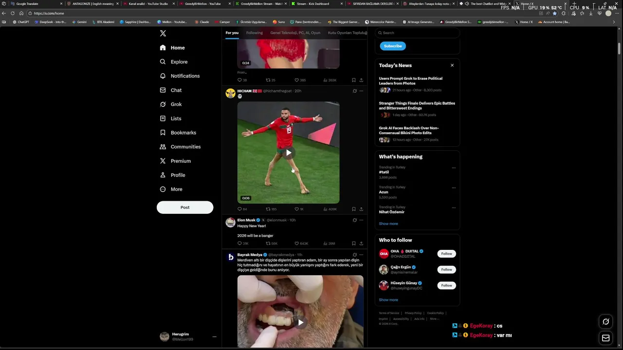The image size is (623, 350).
Task: Follow Hüseyin Günay account
Action: point(446,285)
